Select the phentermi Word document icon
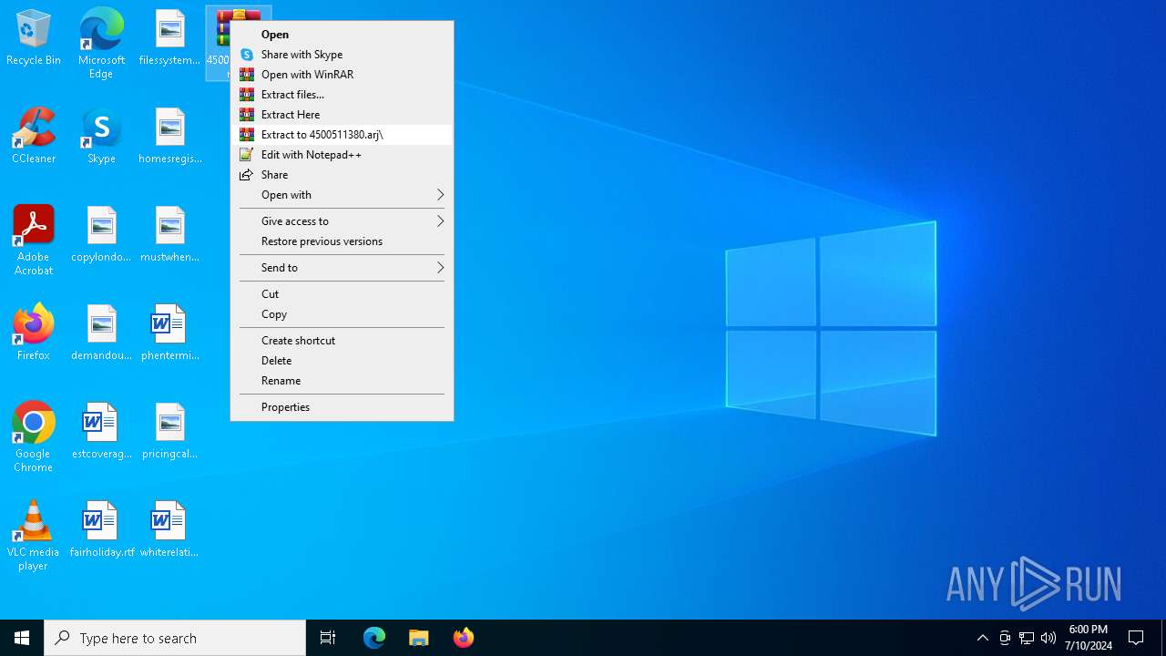This screenshot has width=1166, height=656. [169, 333]
